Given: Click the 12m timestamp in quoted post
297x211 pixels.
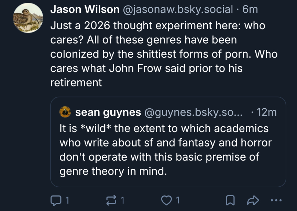Looking at the screenshot, I should tap(267, 112).
